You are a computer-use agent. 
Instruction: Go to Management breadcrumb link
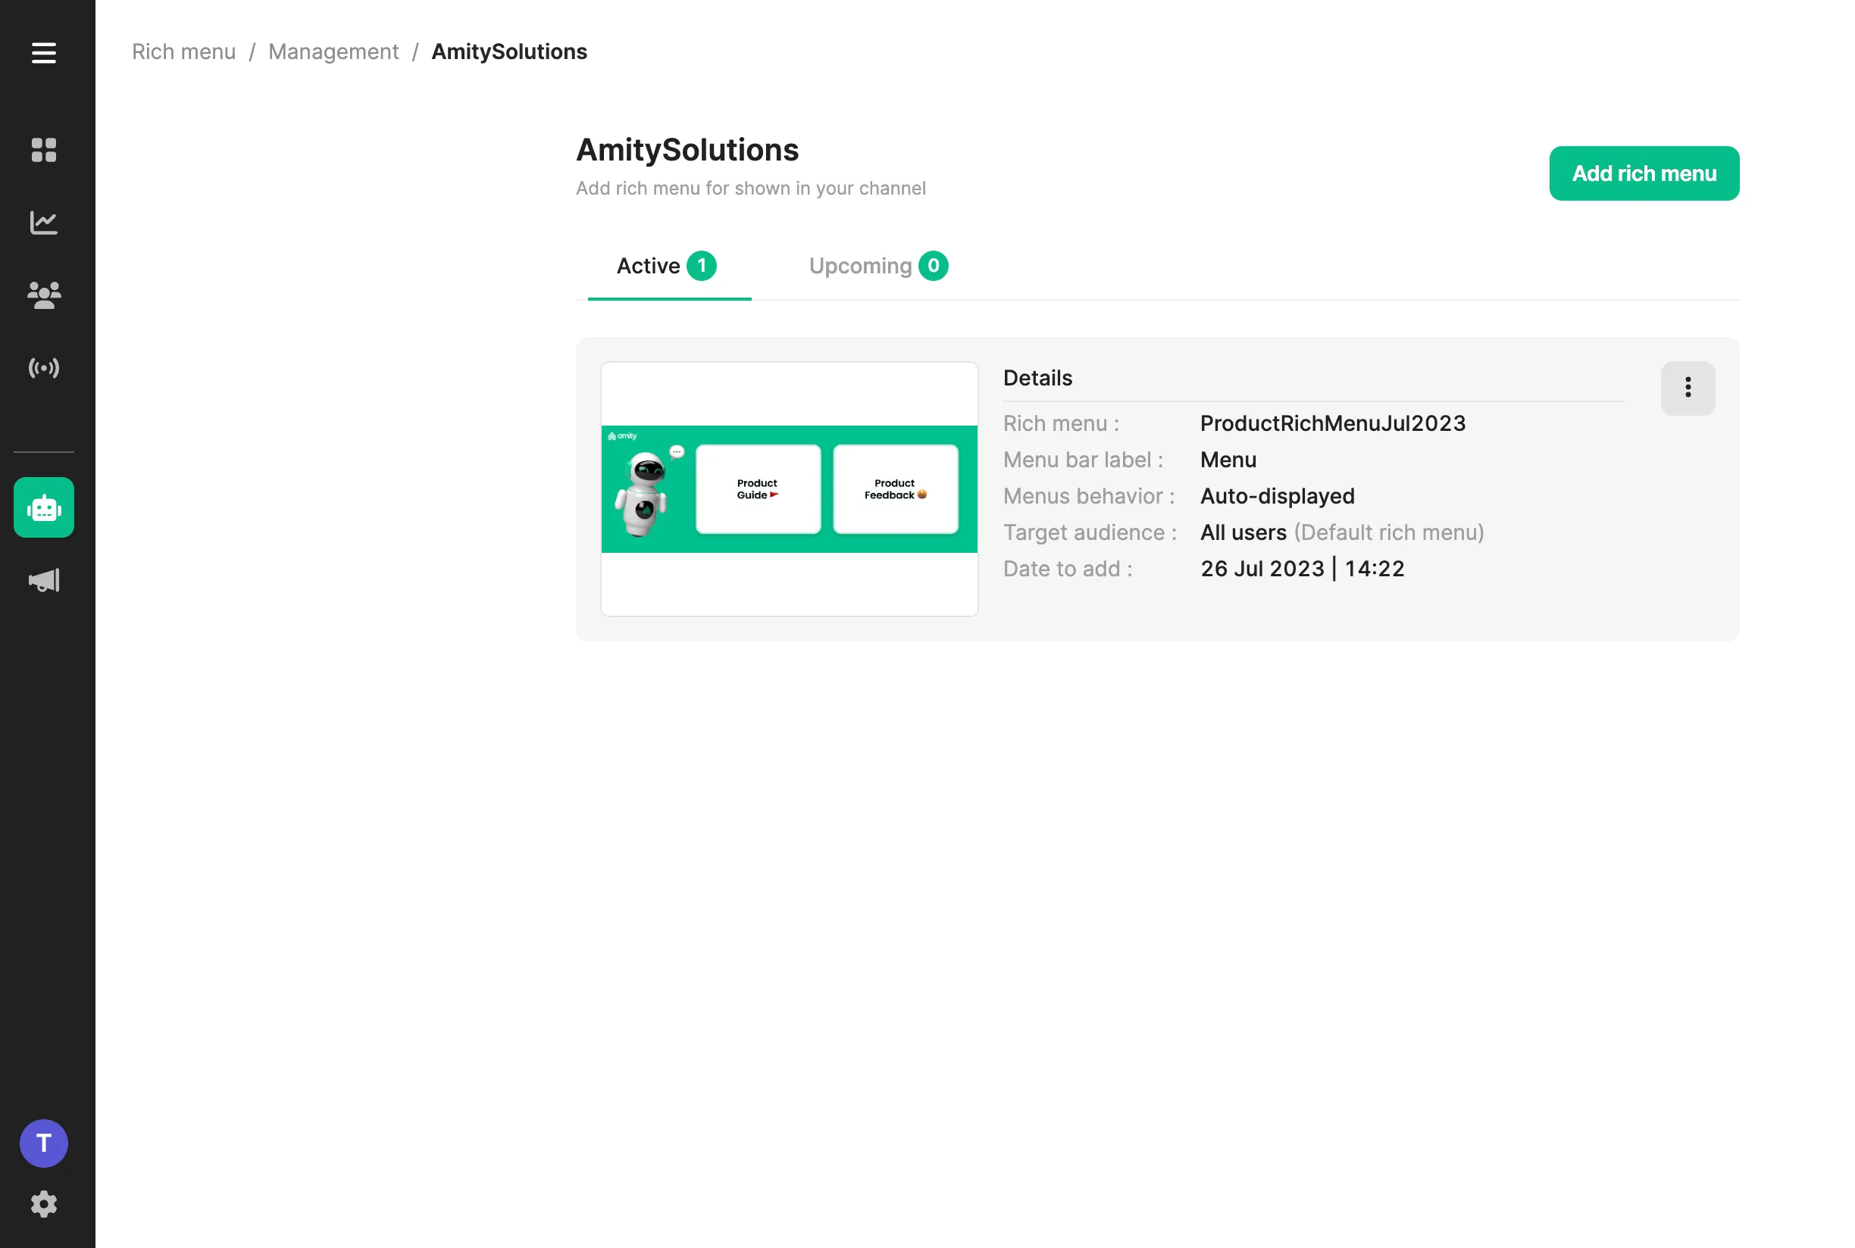click(x=333, y=51)
